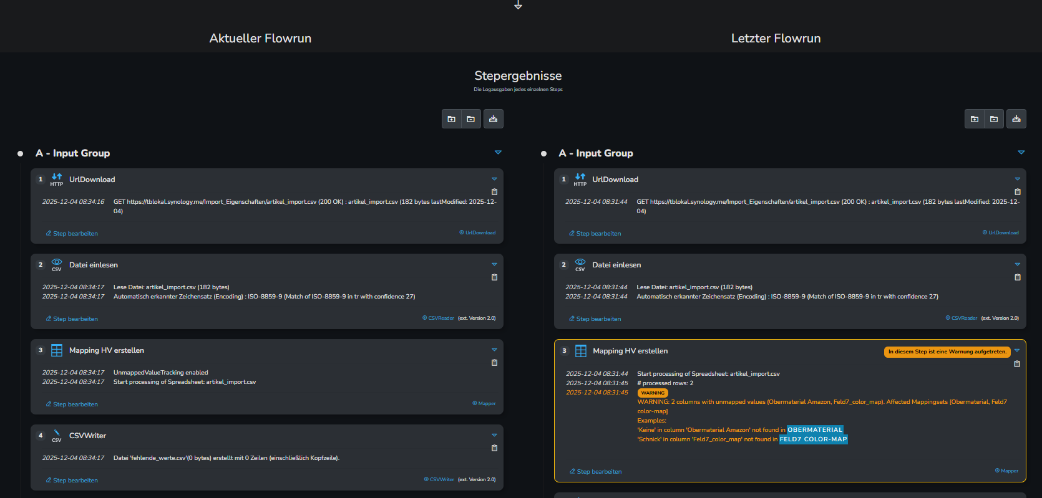The height and width of the screenshot is (498, 1042).
Task: Open the CSVReader link in current flowrun
Action: (x=439, y=318)
